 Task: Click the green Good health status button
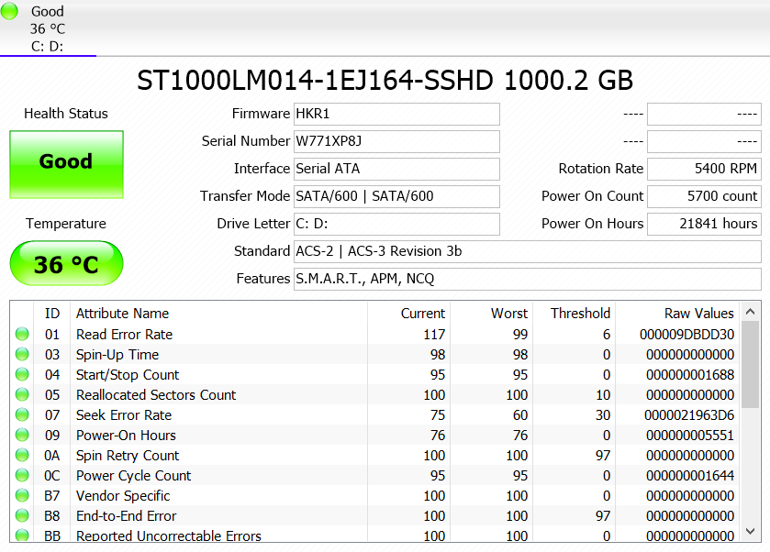[x=66, y=164]
